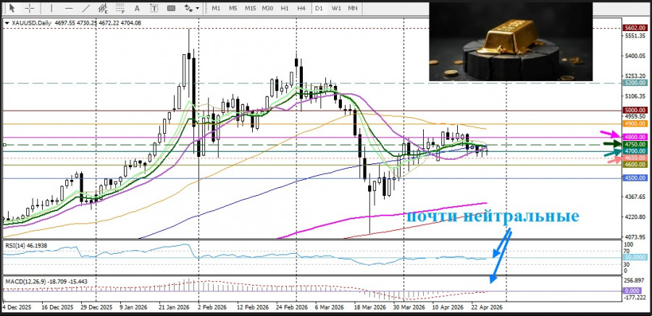
Task: Click the 5551.35 price scale value
Action: 634,36
